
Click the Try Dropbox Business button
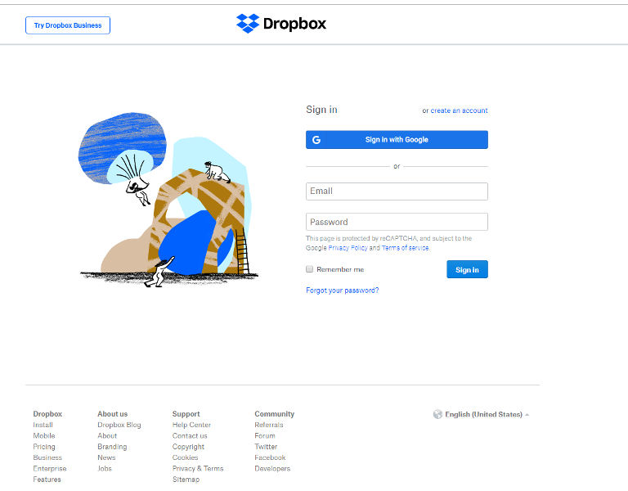pyautogui.click(x=68, y=25)
